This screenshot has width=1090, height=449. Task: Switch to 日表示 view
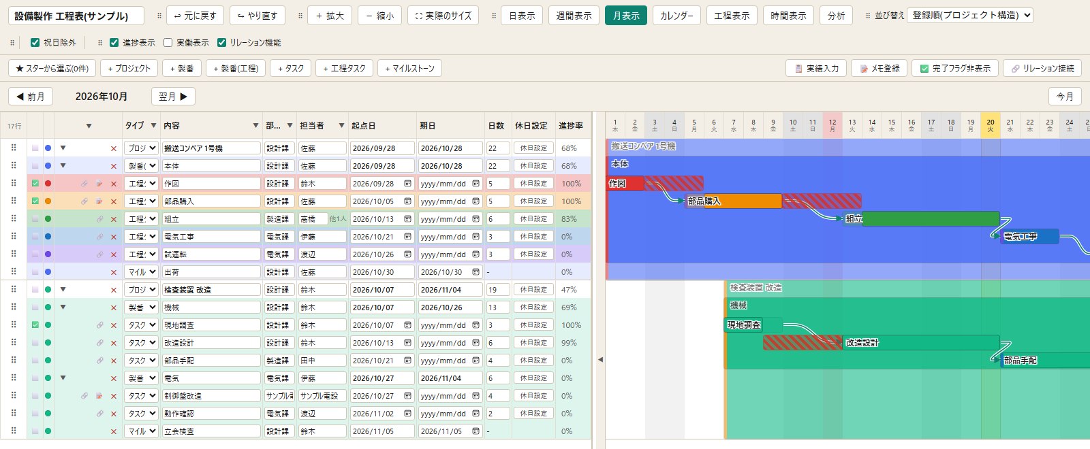tap(522, 16)
